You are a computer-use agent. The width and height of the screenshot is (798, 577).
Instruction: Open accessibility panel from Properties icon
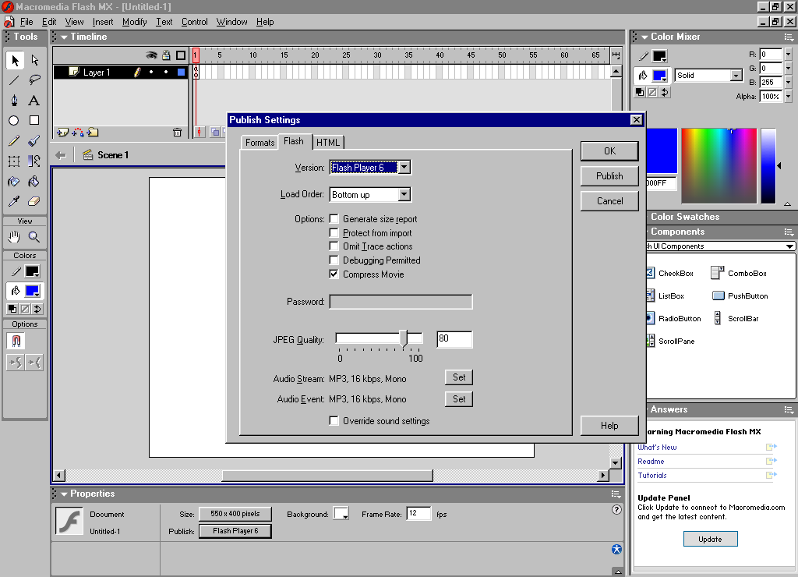617,549
